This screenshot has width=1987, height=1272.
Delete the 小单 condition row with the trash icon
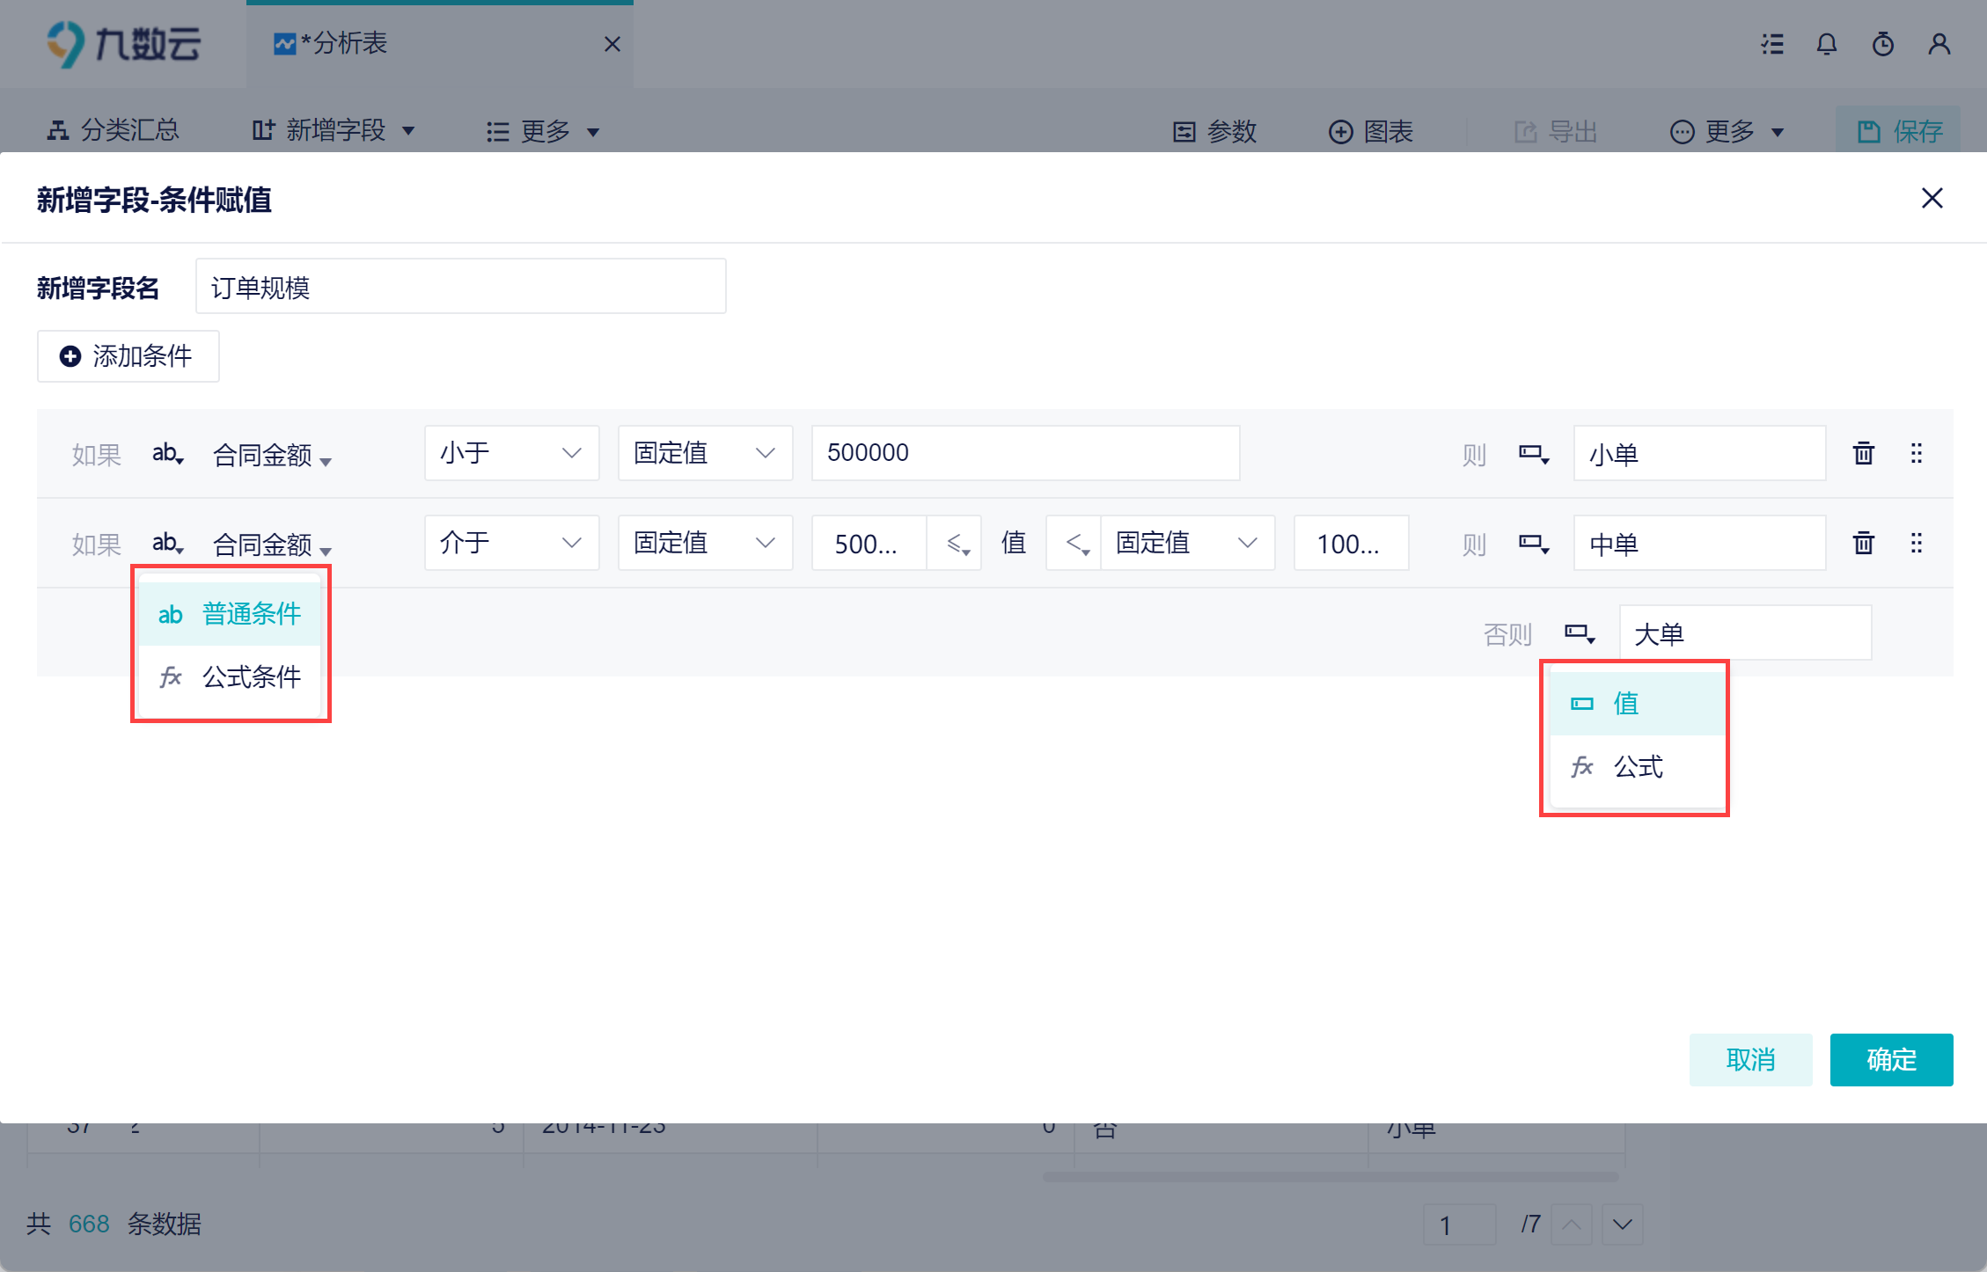coord(1863,453)
